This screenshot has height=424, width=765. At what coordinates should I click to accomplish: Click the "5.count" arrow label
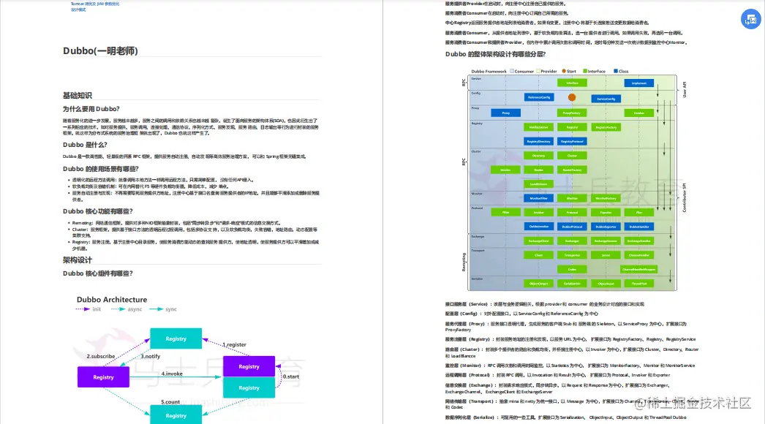coord(170,402)
